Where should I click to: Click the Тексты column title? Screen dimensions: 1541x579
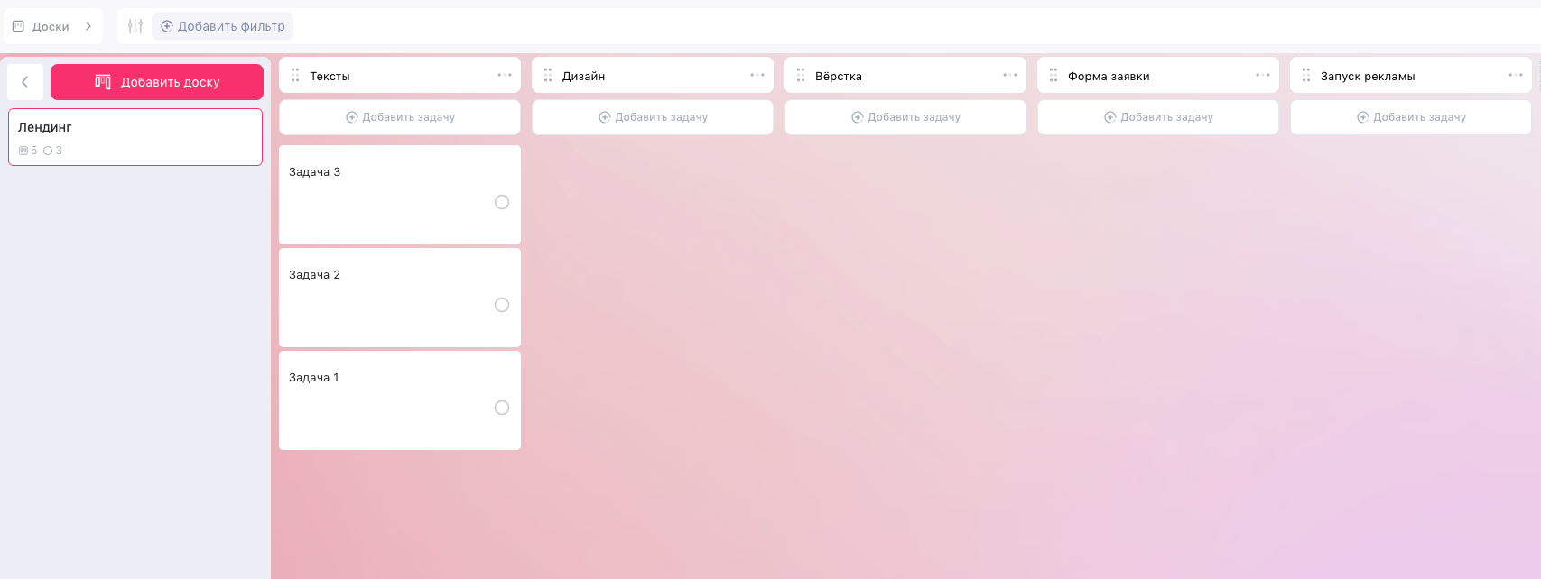[x=330, y=77]
